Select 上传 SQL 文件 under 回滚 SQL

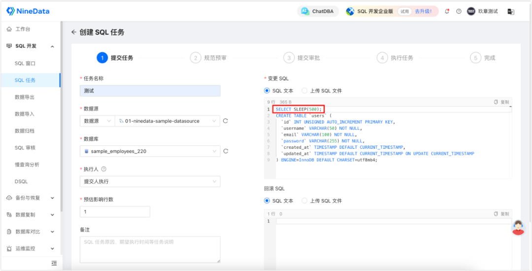(x=322, y=201)
